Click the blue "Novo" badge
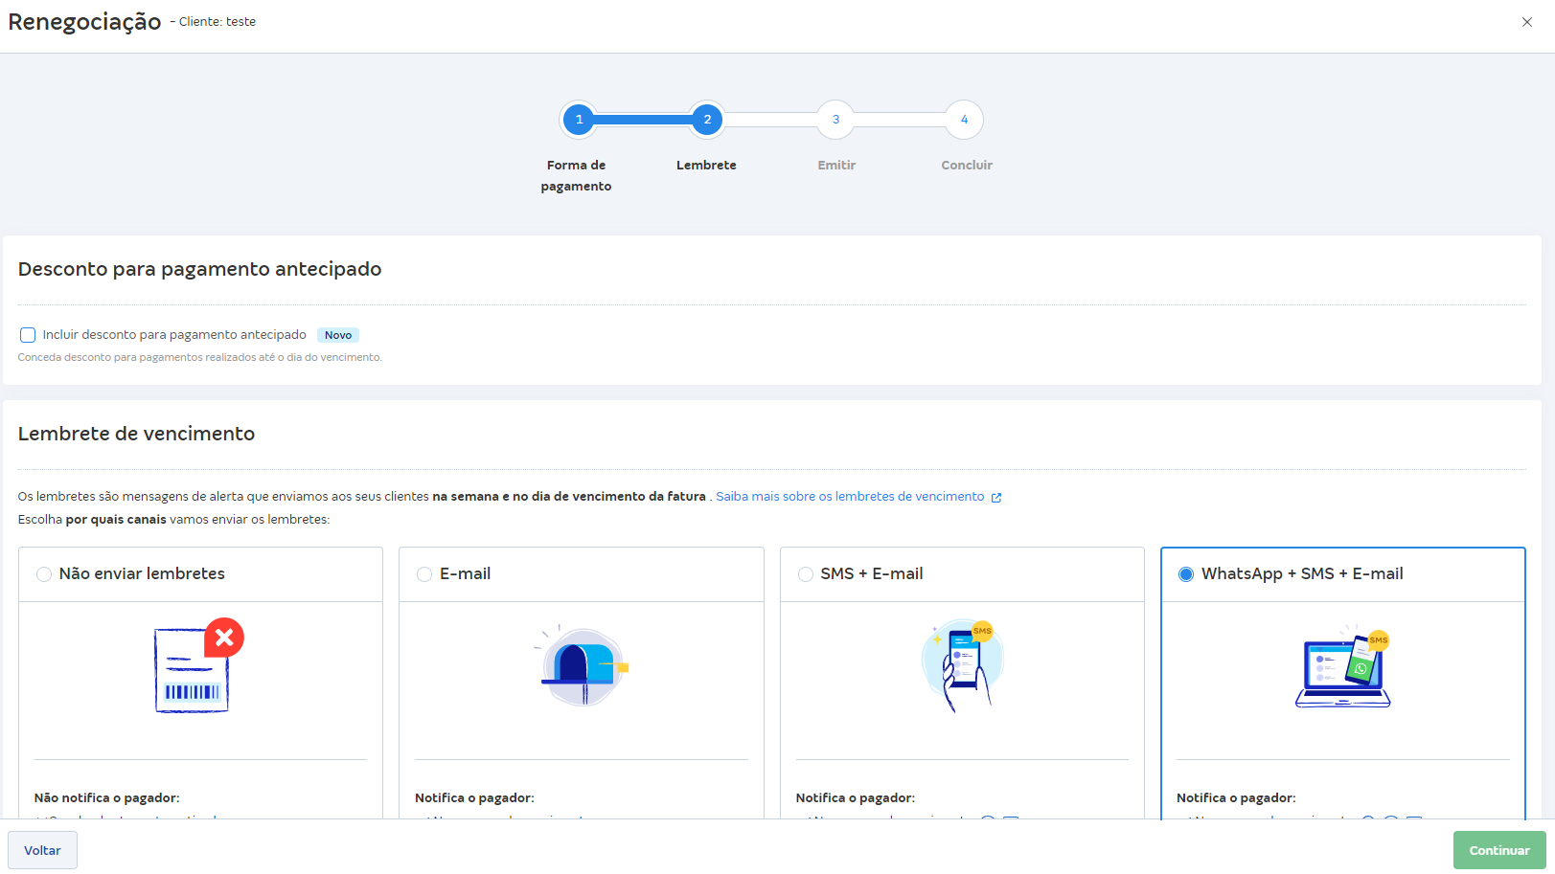The image size is (1555, 874). coord(337,334)
